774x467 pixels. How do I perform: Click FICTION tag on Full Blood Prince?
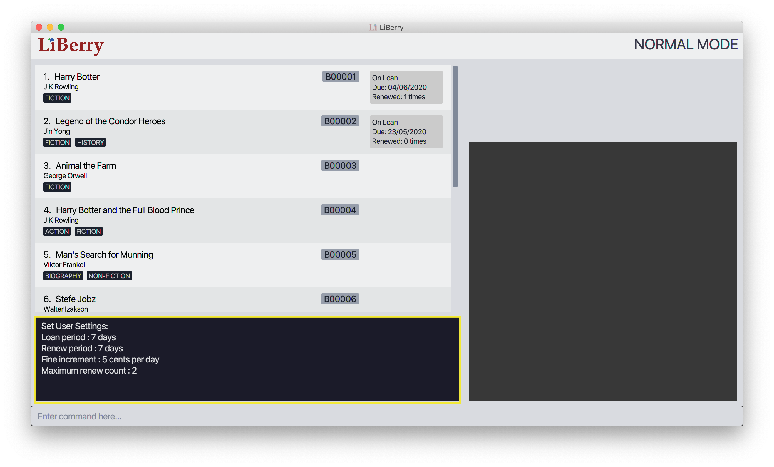[88, 232]
